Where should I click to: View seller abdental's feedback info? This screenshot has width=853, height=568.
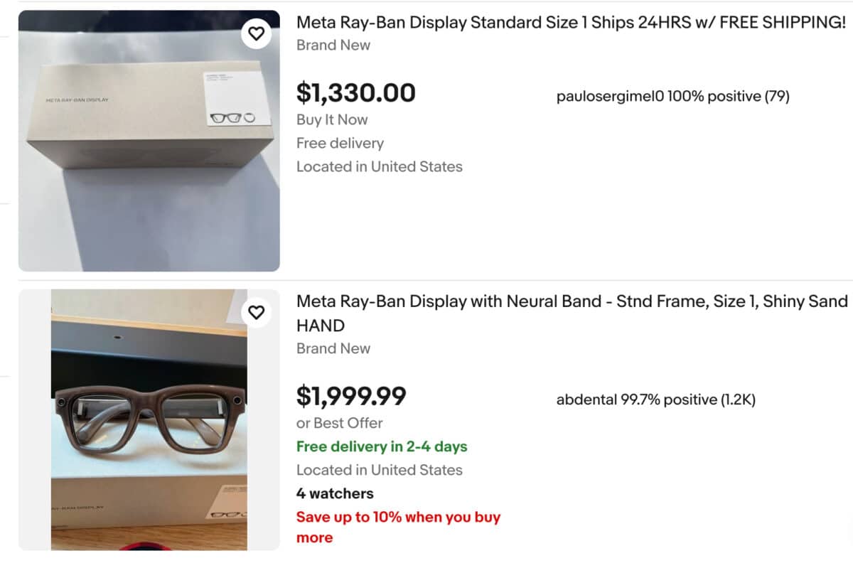pyautogui.click(x=655, y=400)
